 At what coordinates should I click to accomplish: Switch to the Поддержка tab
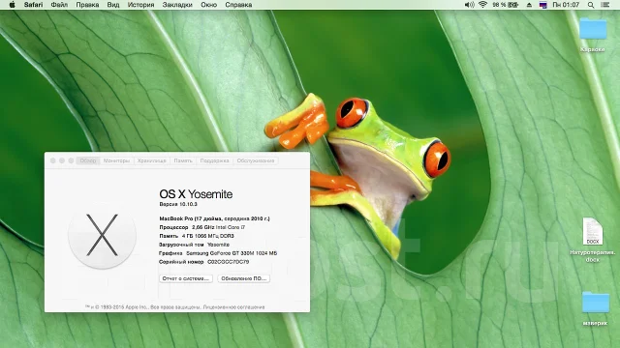tap(214, 160)
